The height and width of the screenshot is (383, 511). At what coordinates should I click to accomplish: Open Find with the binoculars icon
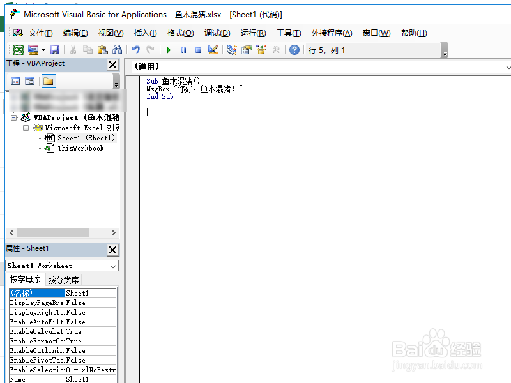(x=117, y=50)
